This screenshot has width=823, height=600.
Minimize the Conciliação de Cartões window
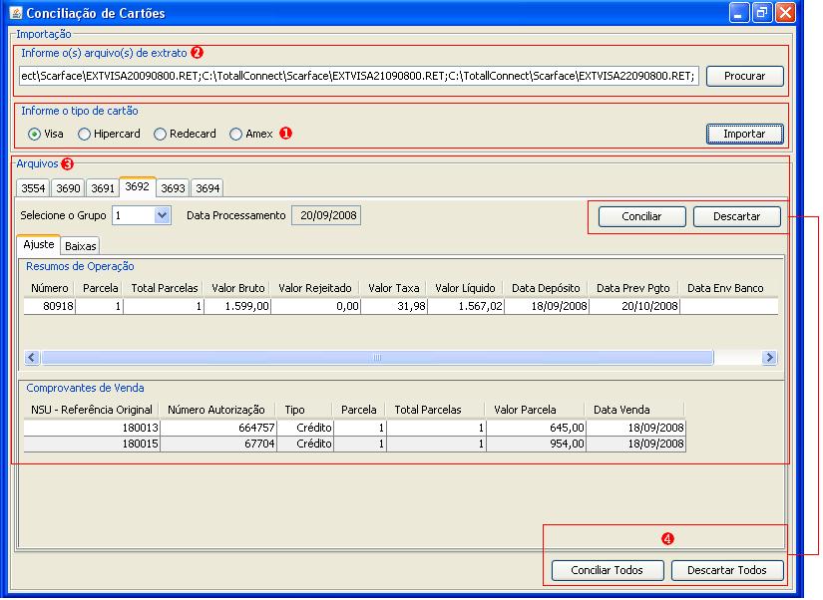pyautogui.click(x=738, y=13)
